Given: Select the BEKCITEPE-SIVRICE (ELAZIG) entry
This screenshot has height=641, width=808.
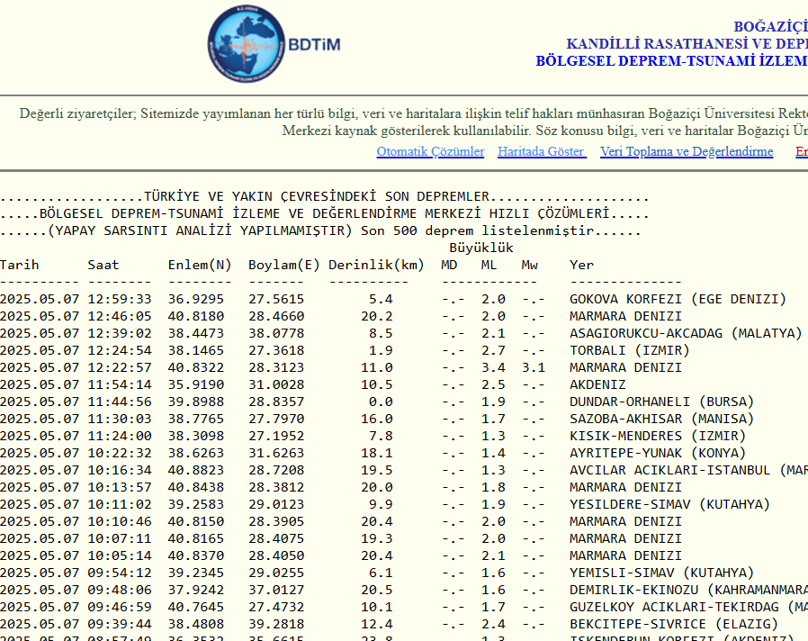Looking at the screenshot, I should [674, 624].
